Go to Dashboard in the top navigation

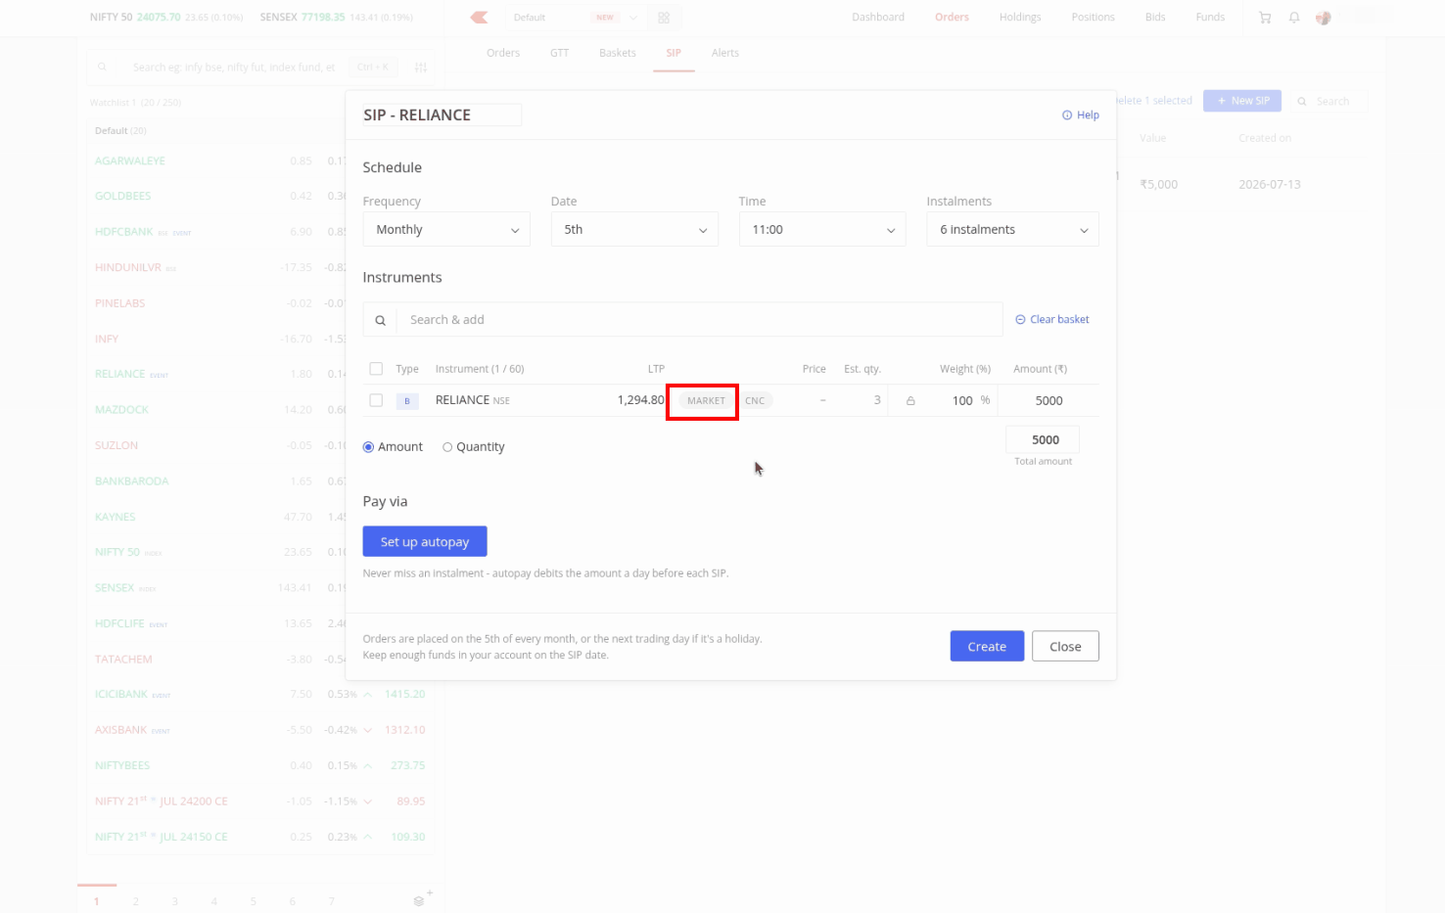[x=878, y=18]
